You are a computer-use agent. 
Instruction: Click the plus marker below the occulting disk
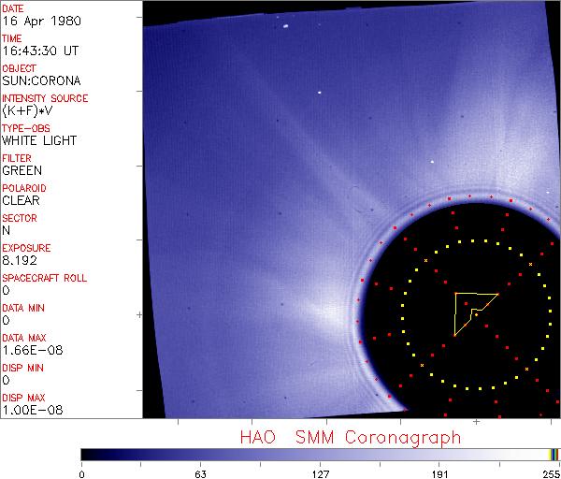click(476, 422)
